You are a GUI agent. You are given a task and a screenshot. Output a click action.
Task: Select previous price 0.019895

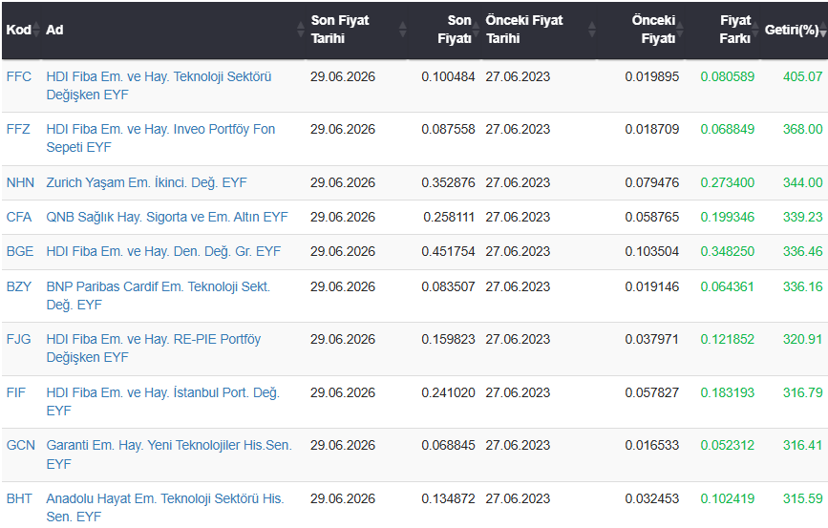(x=652, y=76)
